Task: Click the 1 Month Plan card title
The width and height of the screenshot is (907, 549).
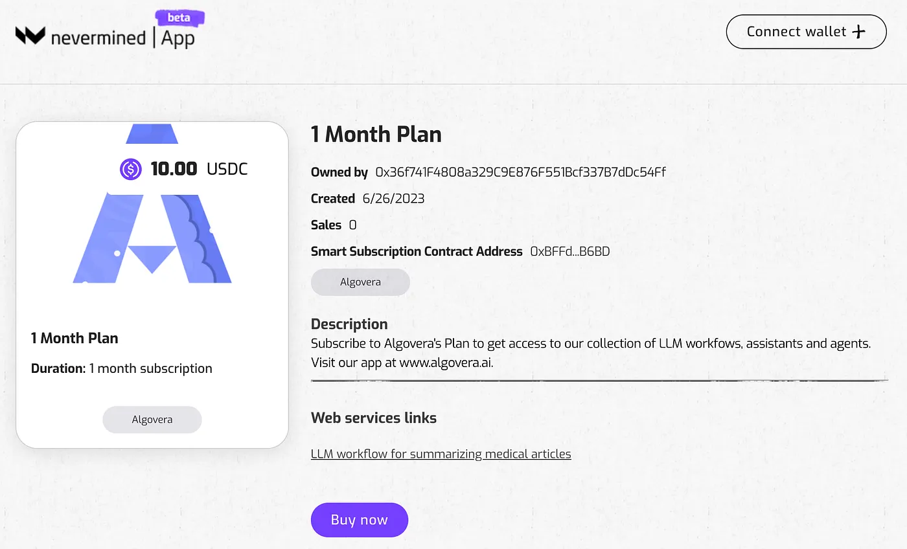Action: point(75,338)
